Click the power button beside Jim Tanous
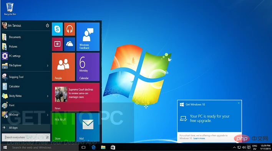272x151 pixels. pyautogui.click(x=47, y=26)
